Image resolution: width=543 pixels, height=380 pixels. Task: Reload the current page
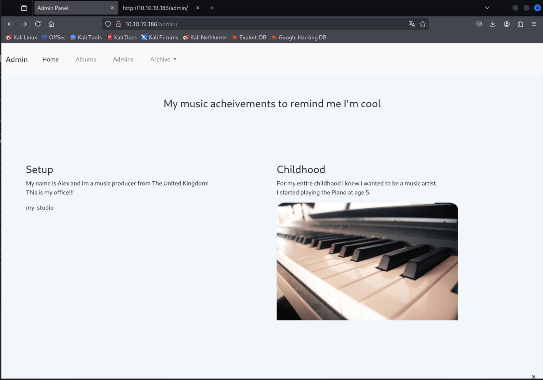pos(38,24)
